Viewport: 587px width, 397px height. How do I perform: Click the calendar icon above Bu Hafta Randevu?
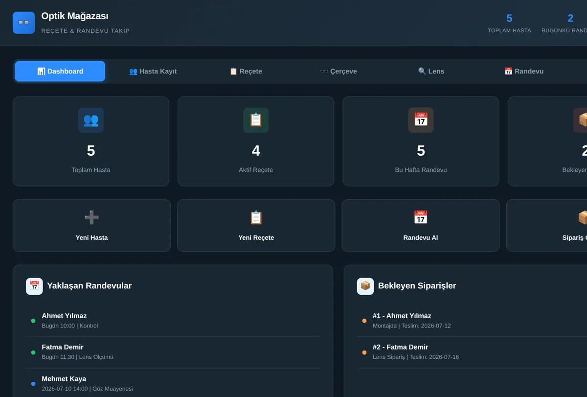coord(421,120)
